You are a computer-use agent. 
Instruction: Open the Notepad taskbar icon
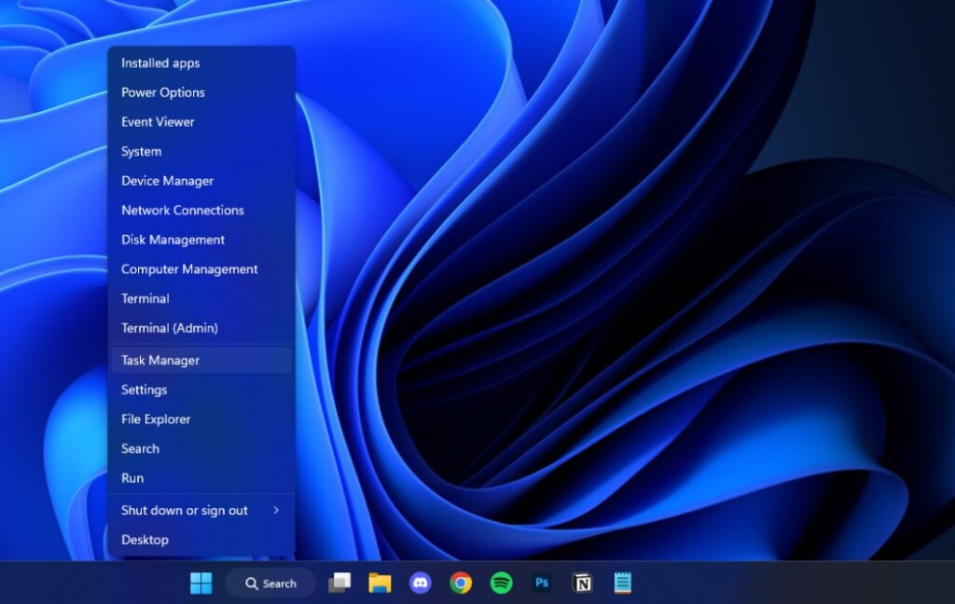622,583
